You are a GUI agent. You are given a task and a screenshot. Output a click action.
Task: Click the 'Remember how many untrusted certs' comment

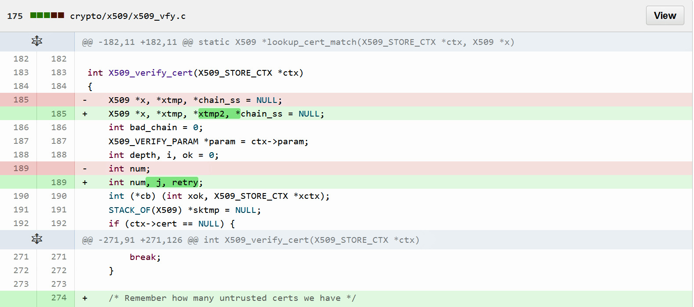[x=232, y=298]
